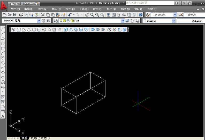
Task: Activate the Sweep tool
Action: click(x=76, y=30)
